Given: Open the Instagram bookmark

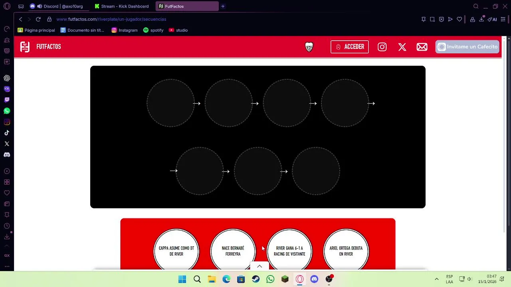Looking at the screenshot, I should pos(125,30).
